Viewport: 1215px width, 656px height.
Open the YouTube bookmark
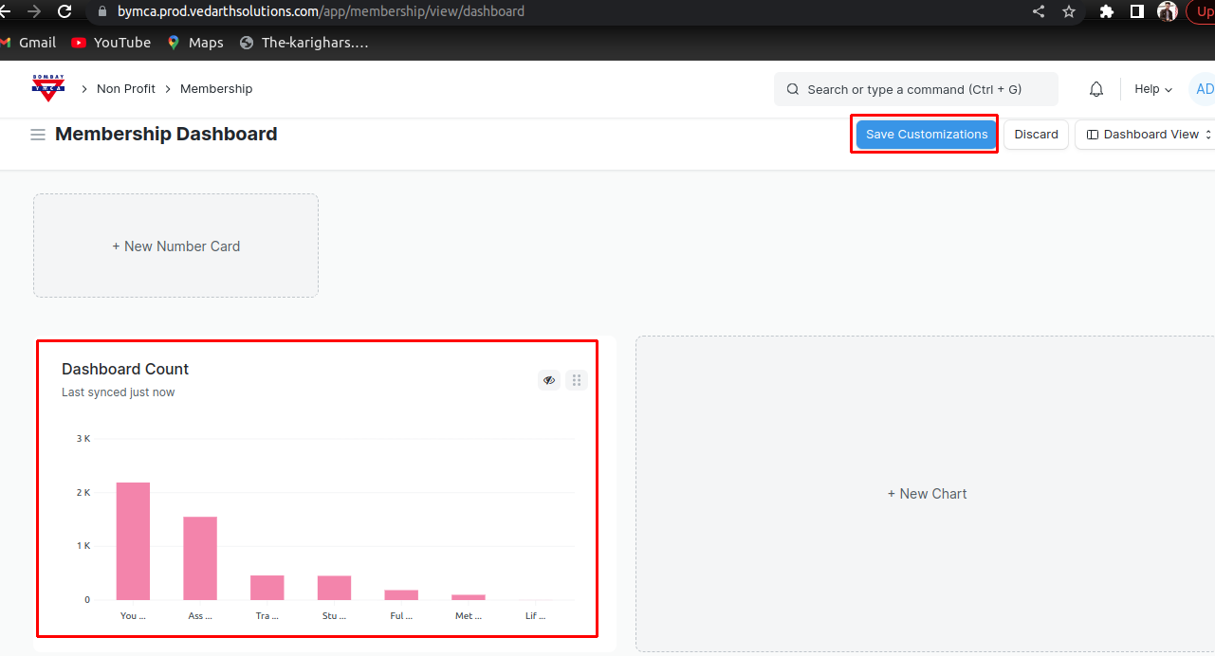pyautogui.click(x=111, y=43)
